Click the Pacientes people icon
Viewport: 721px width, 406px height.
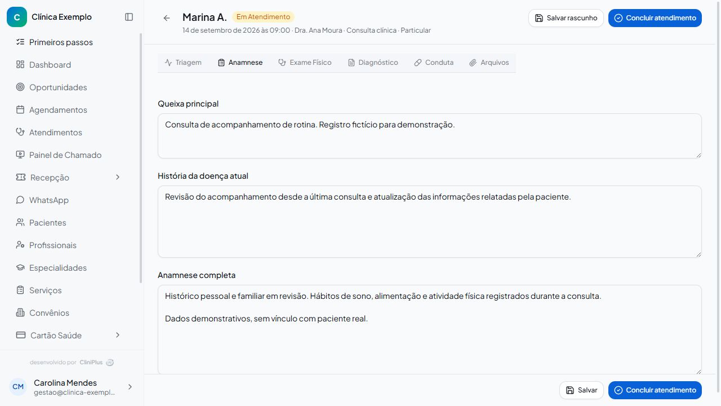(20, 222)
